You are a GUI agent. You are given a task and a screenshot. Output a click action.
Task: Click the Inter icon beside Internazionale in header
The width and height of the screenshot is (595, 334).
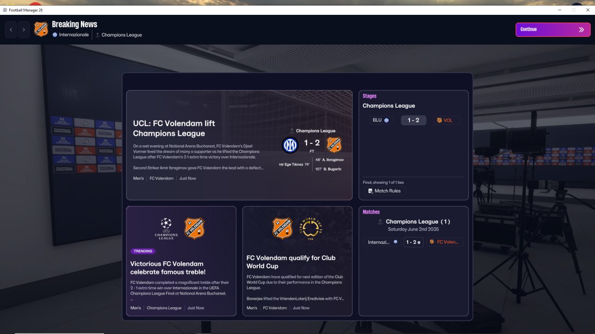click(55, 35)
